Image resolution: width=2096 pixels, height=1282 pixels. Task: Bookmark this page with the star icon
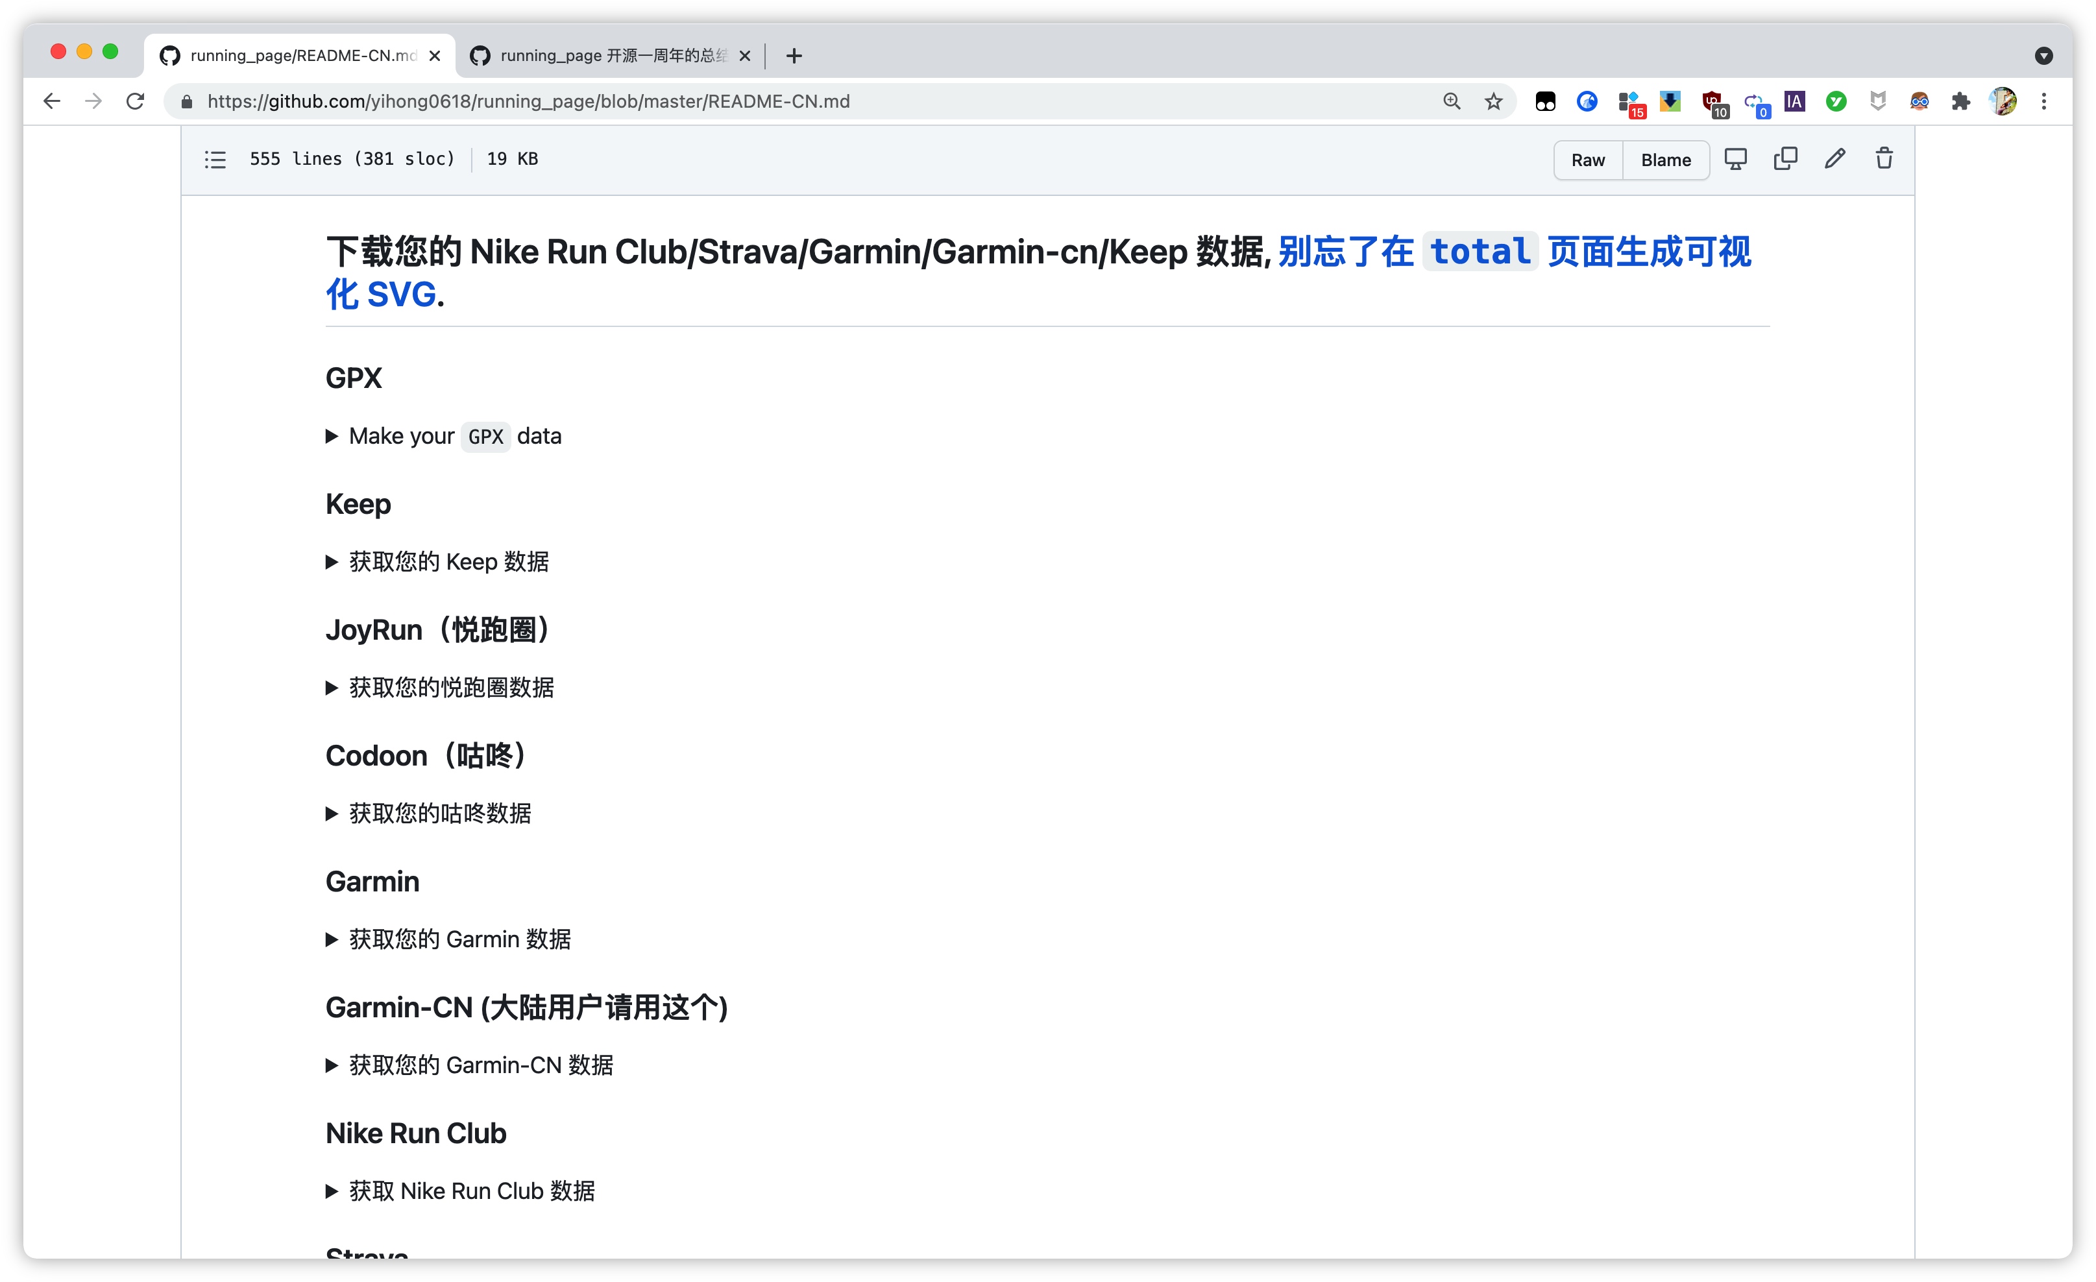(x=1494, y=101)
